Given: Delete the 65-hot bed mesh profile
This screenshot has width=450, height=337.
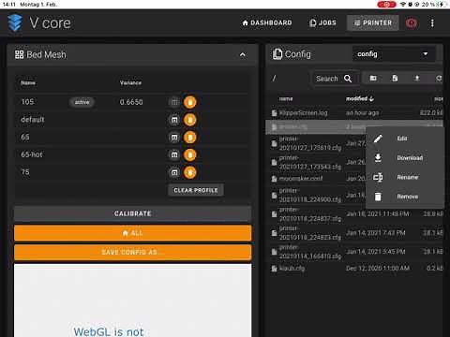Looking at the screenshot, I should pyautogui.click(x=189, y=154).
